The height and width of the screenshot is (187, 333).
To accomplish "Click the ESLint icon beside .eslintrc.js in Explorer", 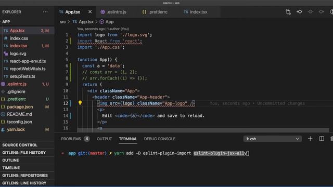I will (3, 84).
